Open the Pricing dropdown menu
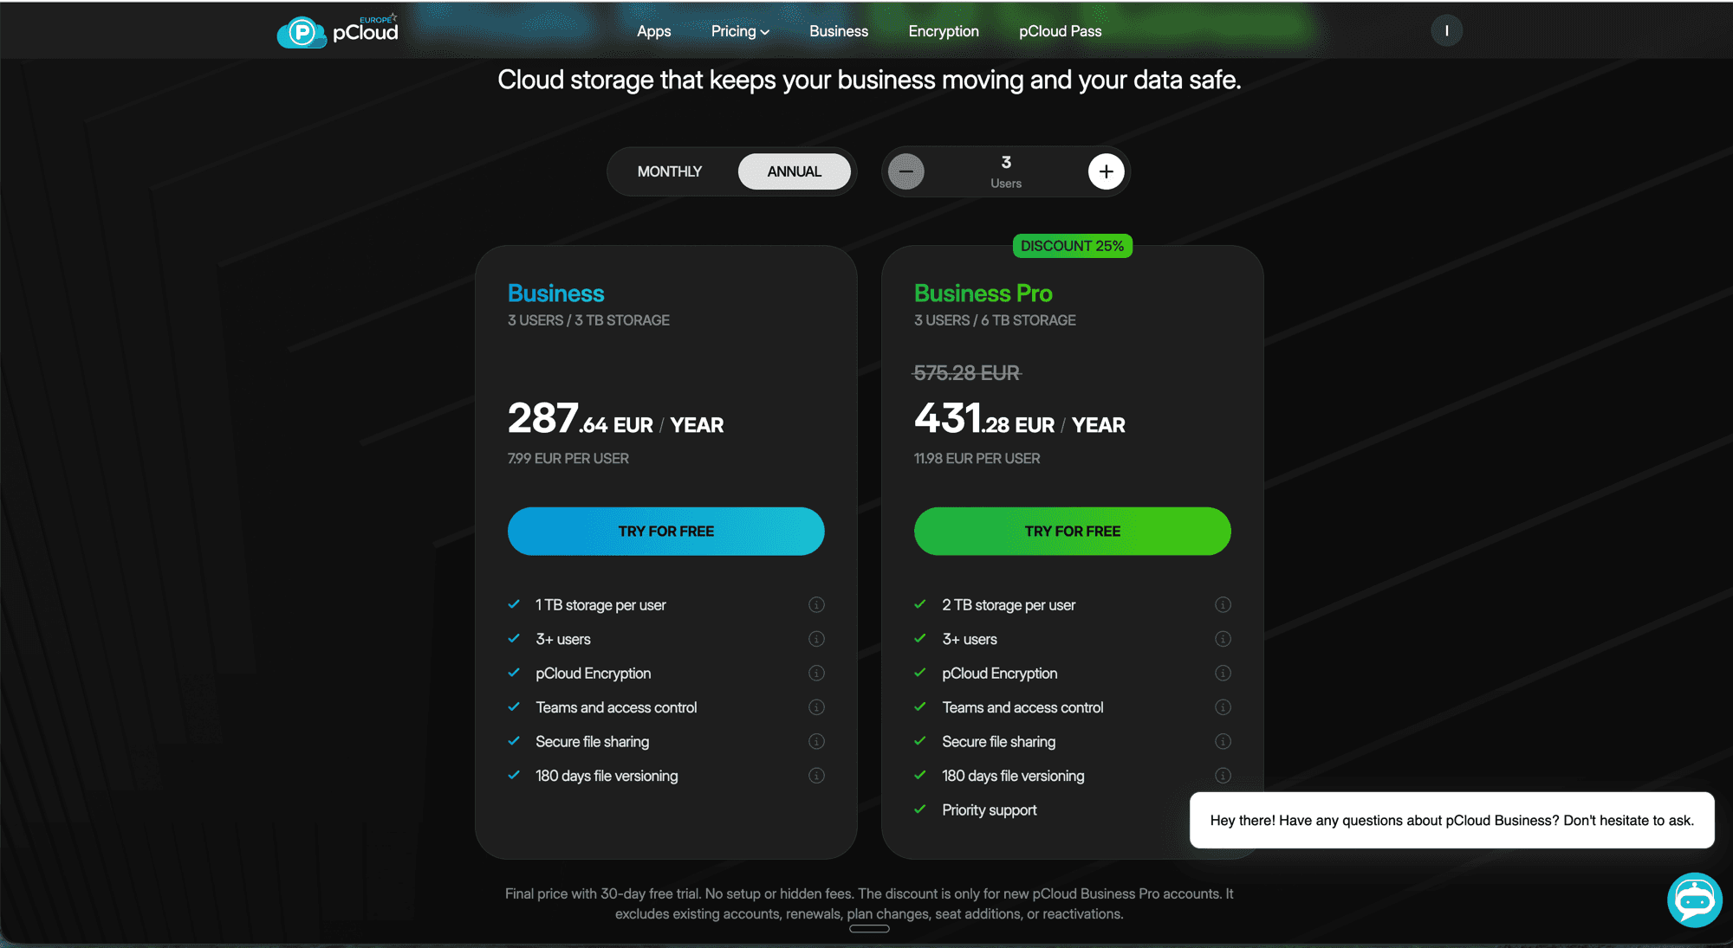The image size is (1733, 948). pos(739,30)
